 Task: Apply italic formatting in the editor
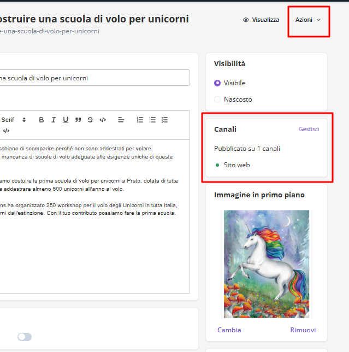54,120
